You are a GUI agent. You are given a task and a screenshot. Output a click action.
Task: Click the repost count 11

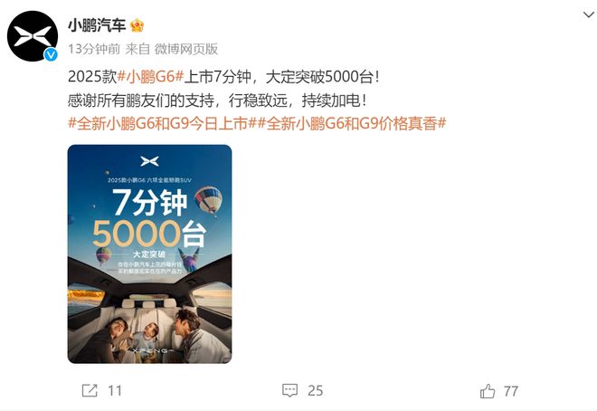pos(115,391)
